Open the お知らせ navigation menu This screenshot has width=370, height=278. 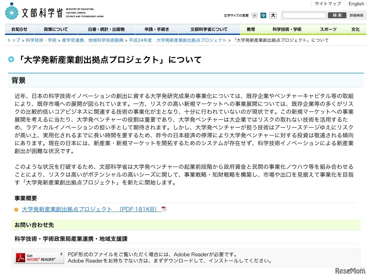pyautogui.click(x=19, y=29)
